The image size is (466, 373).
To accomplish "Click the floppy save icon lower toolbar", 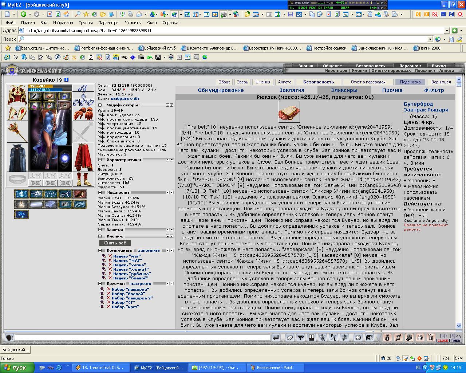I will coord(158,57).
